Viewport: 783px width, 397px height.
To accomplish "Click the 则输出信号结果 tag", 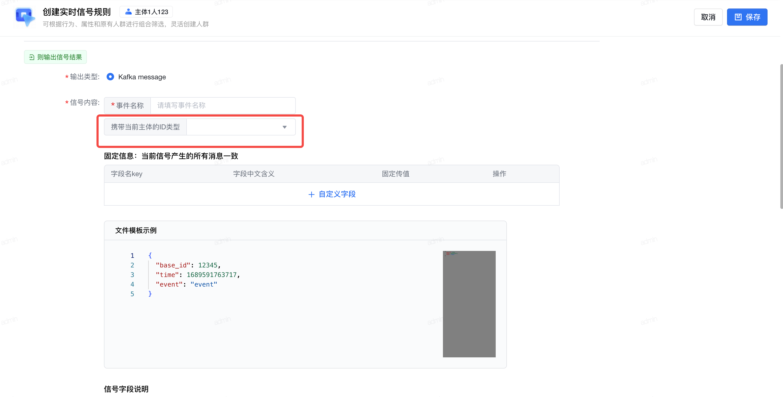I will click(55, 57).
